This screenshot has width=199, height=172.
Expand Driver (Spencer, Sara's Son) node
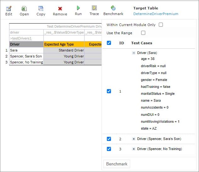coord(134,139)
